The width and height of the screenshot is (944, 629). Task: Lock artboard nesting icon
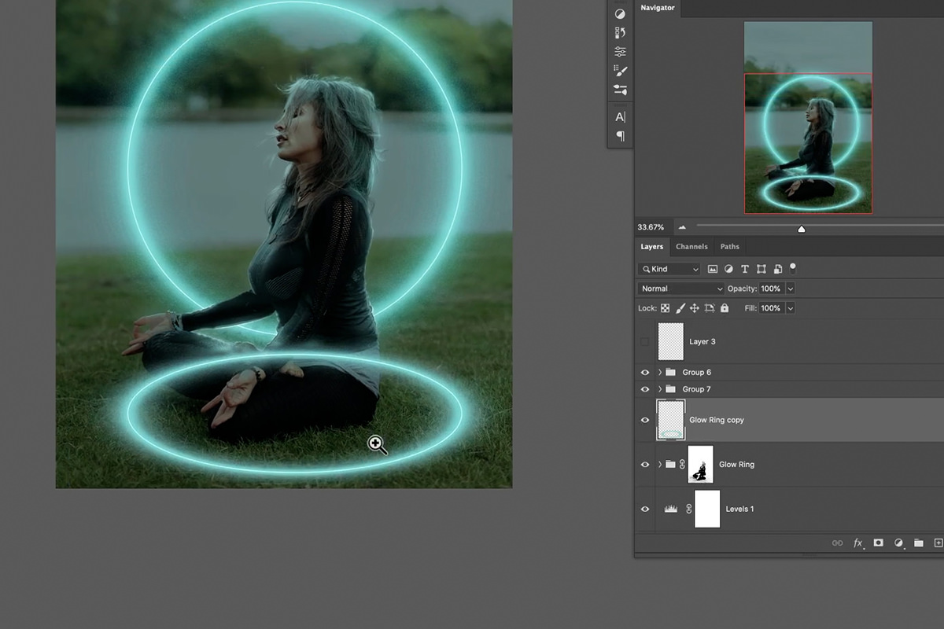tap(710, 308)
